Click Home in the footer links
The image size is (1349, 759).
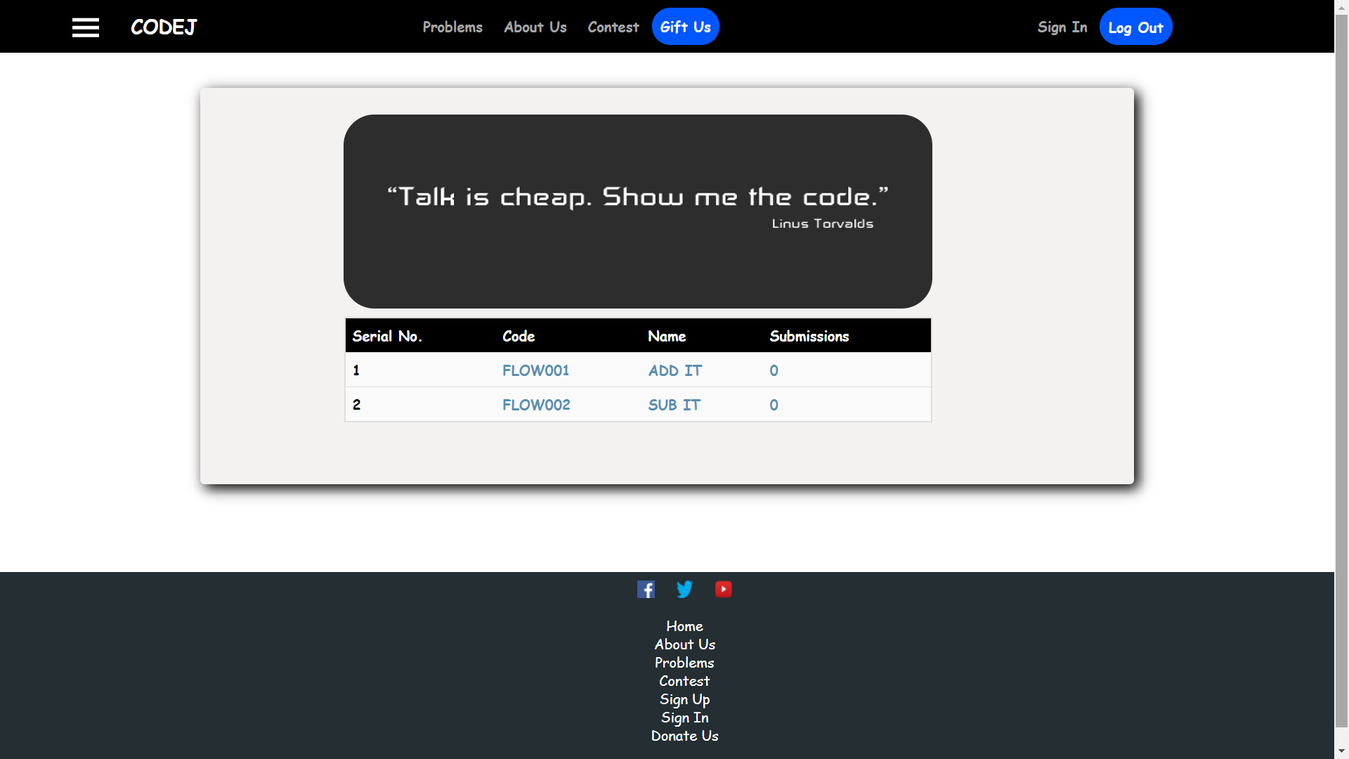pos(684,625)
